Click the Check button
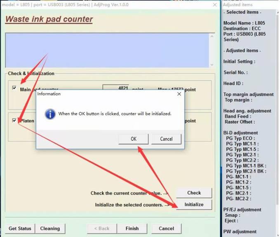The width and height of the screenshot is (280, 237). point(194,193)
